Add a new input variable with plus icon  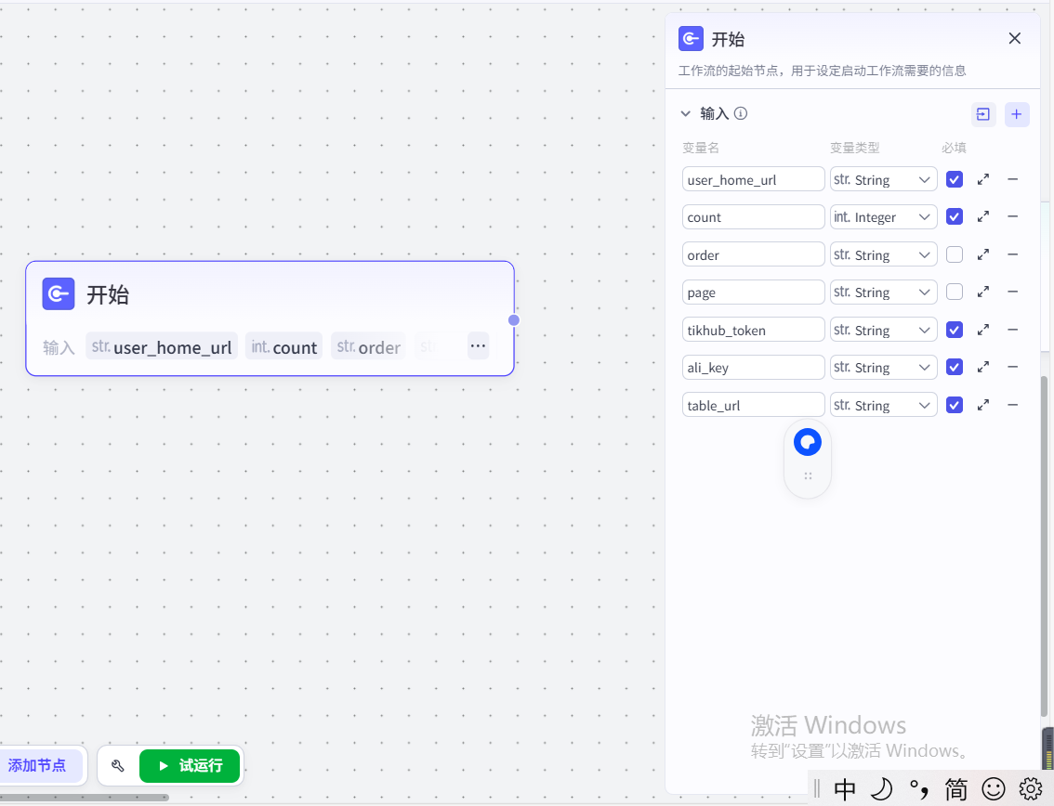(1017, 114)
